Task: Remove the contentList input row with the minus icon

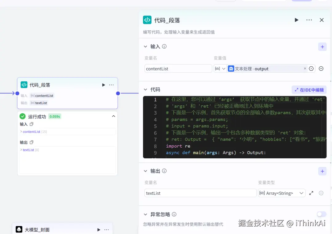Action: (321, 68)
